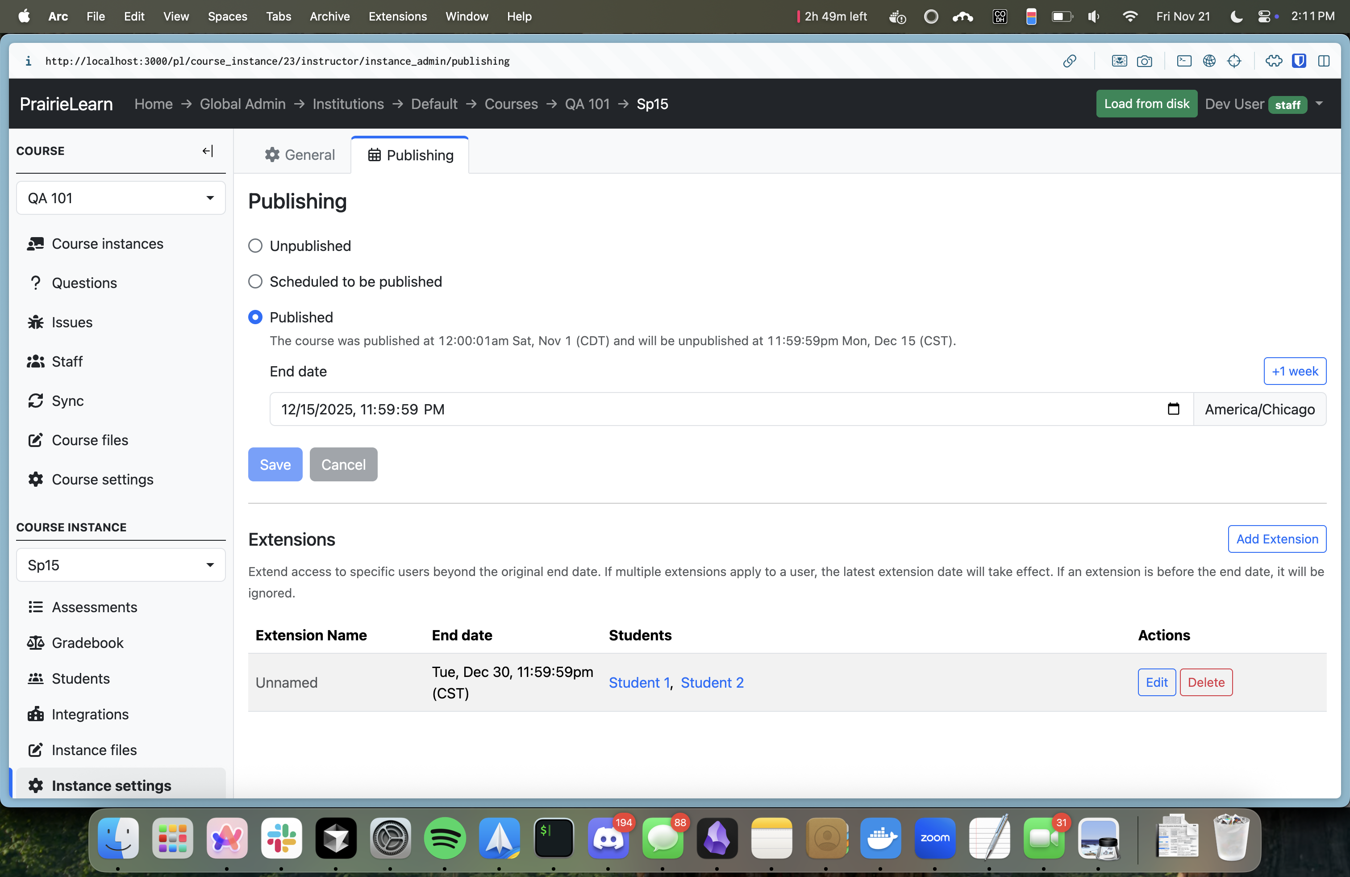Extend end date with +1 week button
Screen dimensions: 1350x877
click(x=1294, y=371)
